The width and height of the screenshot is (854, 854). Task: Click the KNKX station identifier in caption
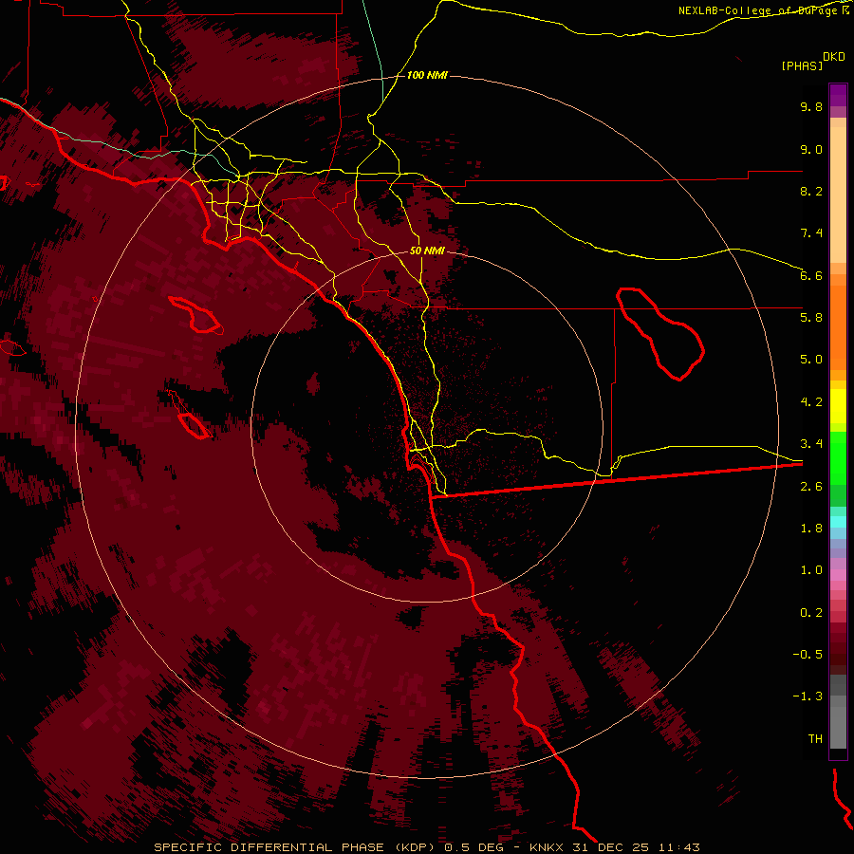tap(548, 847)
